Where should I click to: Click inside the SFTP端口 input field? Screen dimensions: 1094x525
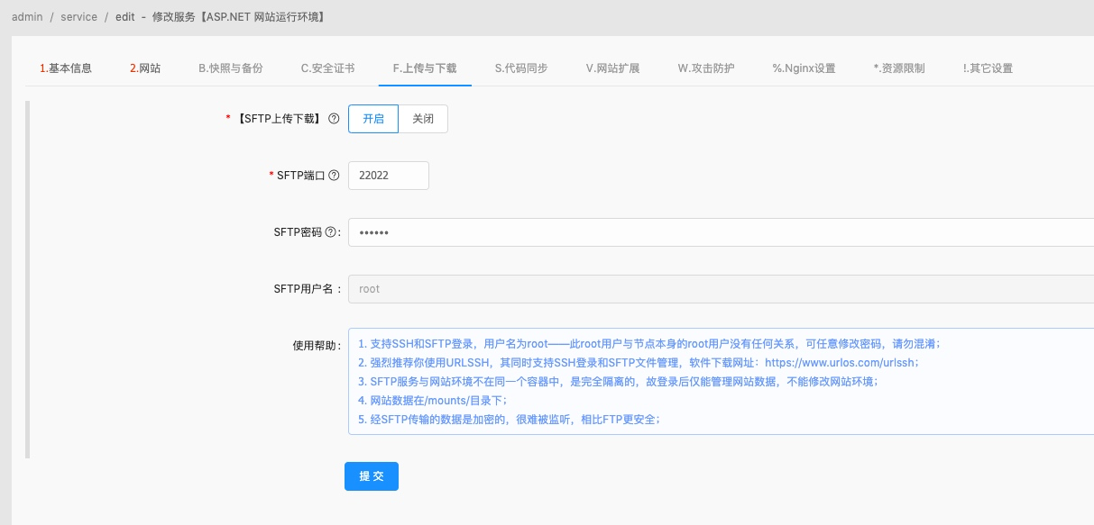pyautogui.click(x=388, y=176)
